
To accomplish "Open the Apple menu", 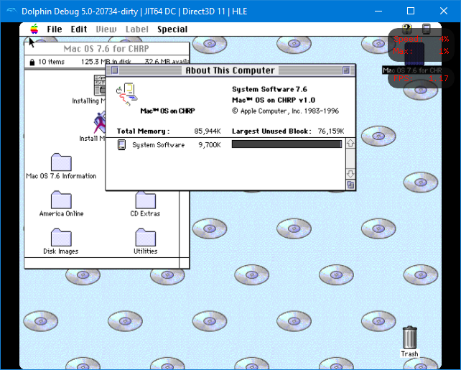I will click(x=34, y=29).
